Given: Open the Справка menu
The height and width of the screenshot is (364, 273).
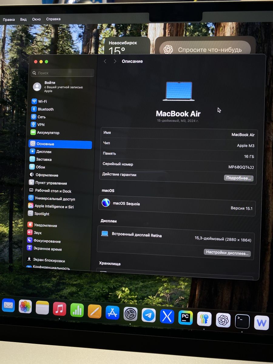Looking at the screenshot, I should [x=53, y=19].
